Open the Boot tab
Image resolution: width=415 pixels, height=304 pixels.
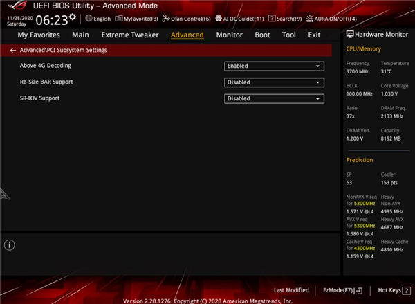(262, 35)
